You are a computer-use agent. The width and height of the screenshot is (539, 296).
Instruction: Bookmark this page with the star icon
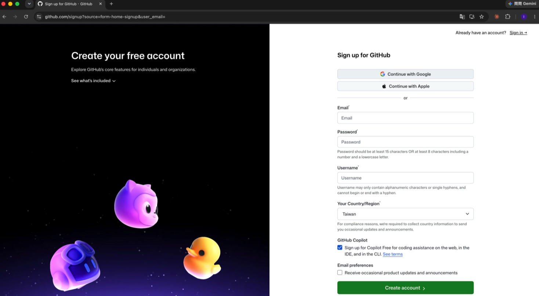pos(482,17)
